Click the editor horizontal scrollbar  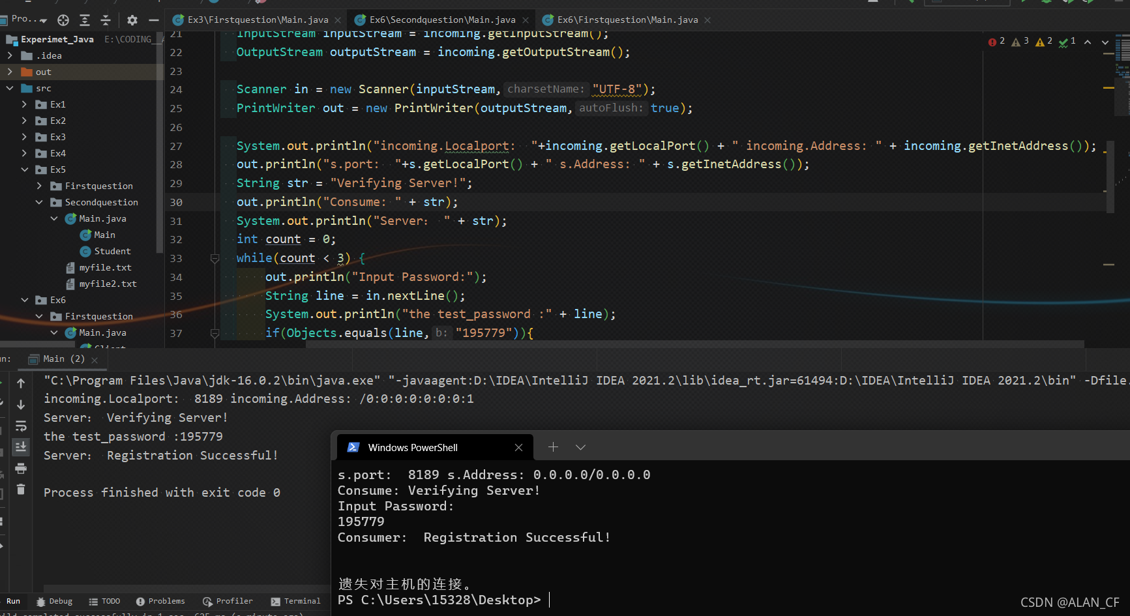click(x=694, y=344)
